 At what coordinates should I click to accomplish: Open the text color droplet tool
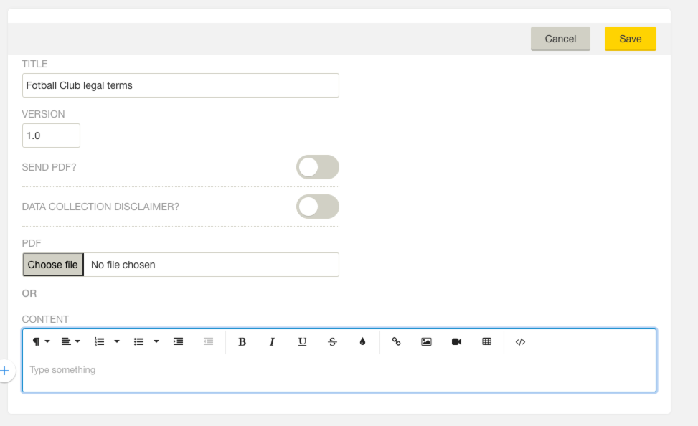coord(362,341)
